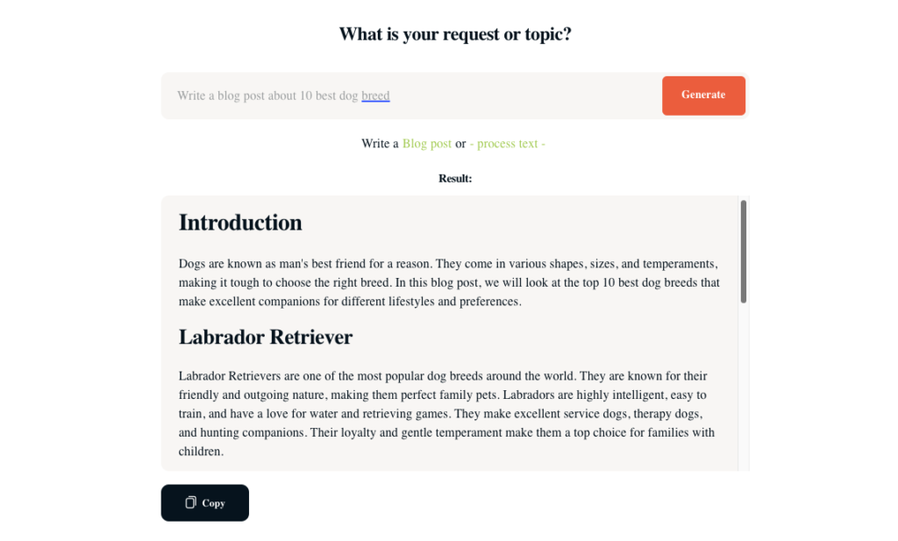Click the Introduction heading in results
This screenshot has width=898, height=541.
click(240, 223)
